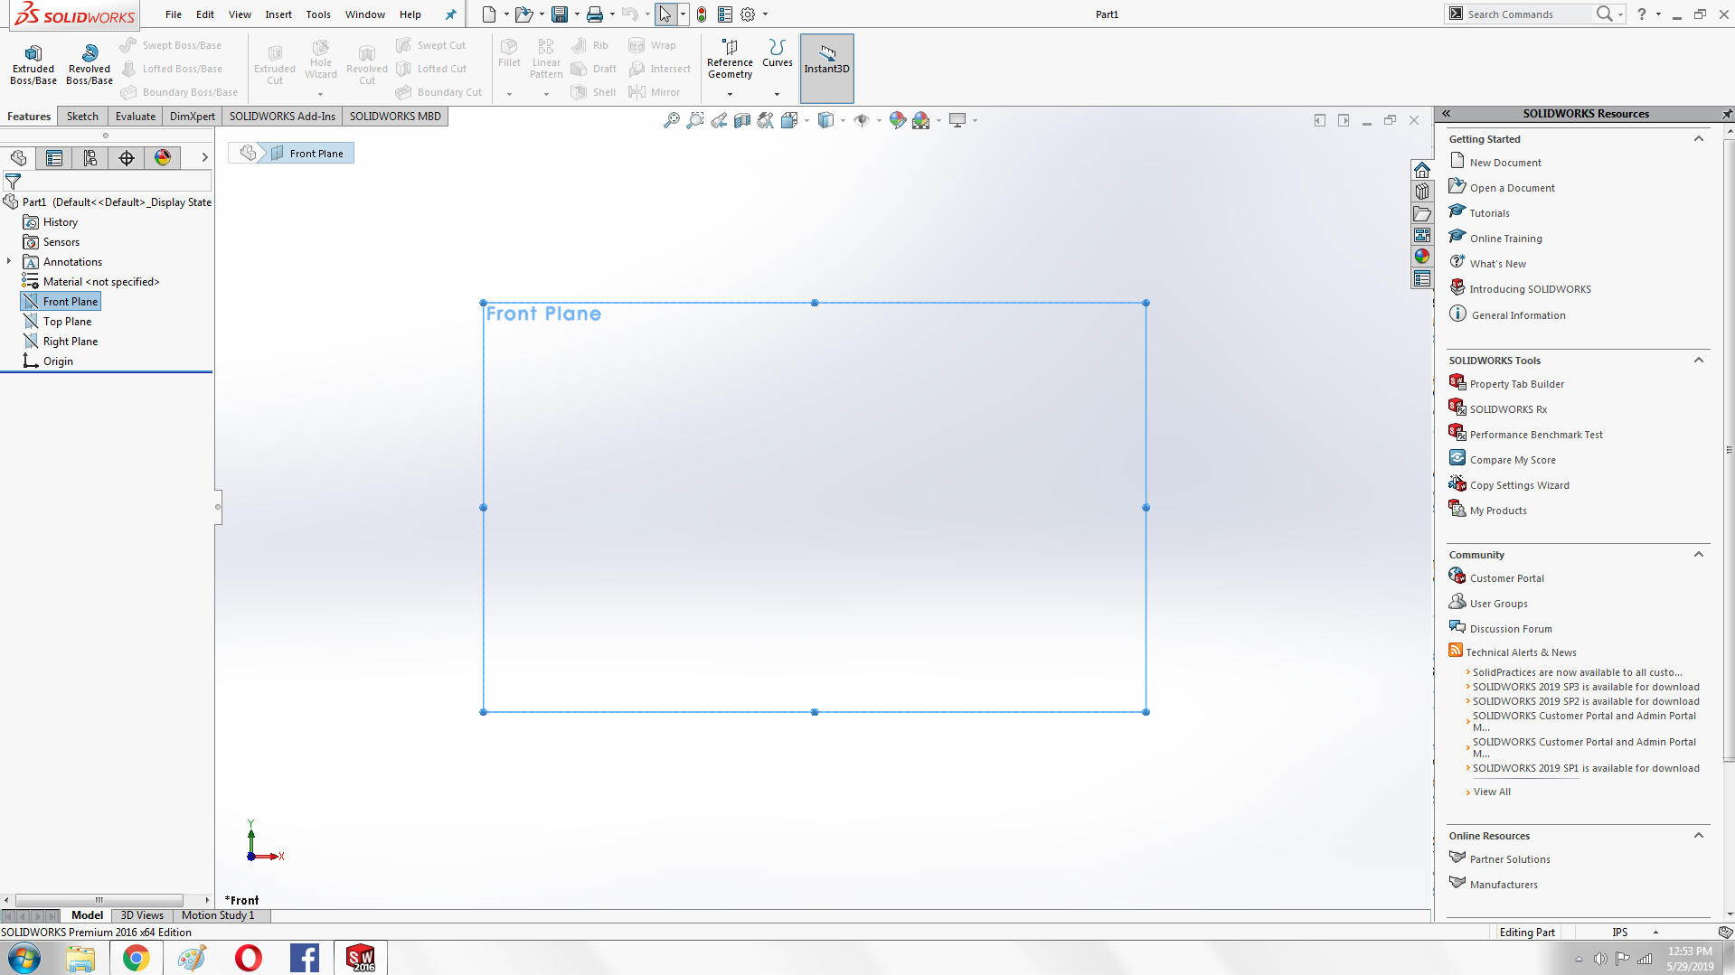Switch to the DisplayManager tab icon

coord(163,158)
